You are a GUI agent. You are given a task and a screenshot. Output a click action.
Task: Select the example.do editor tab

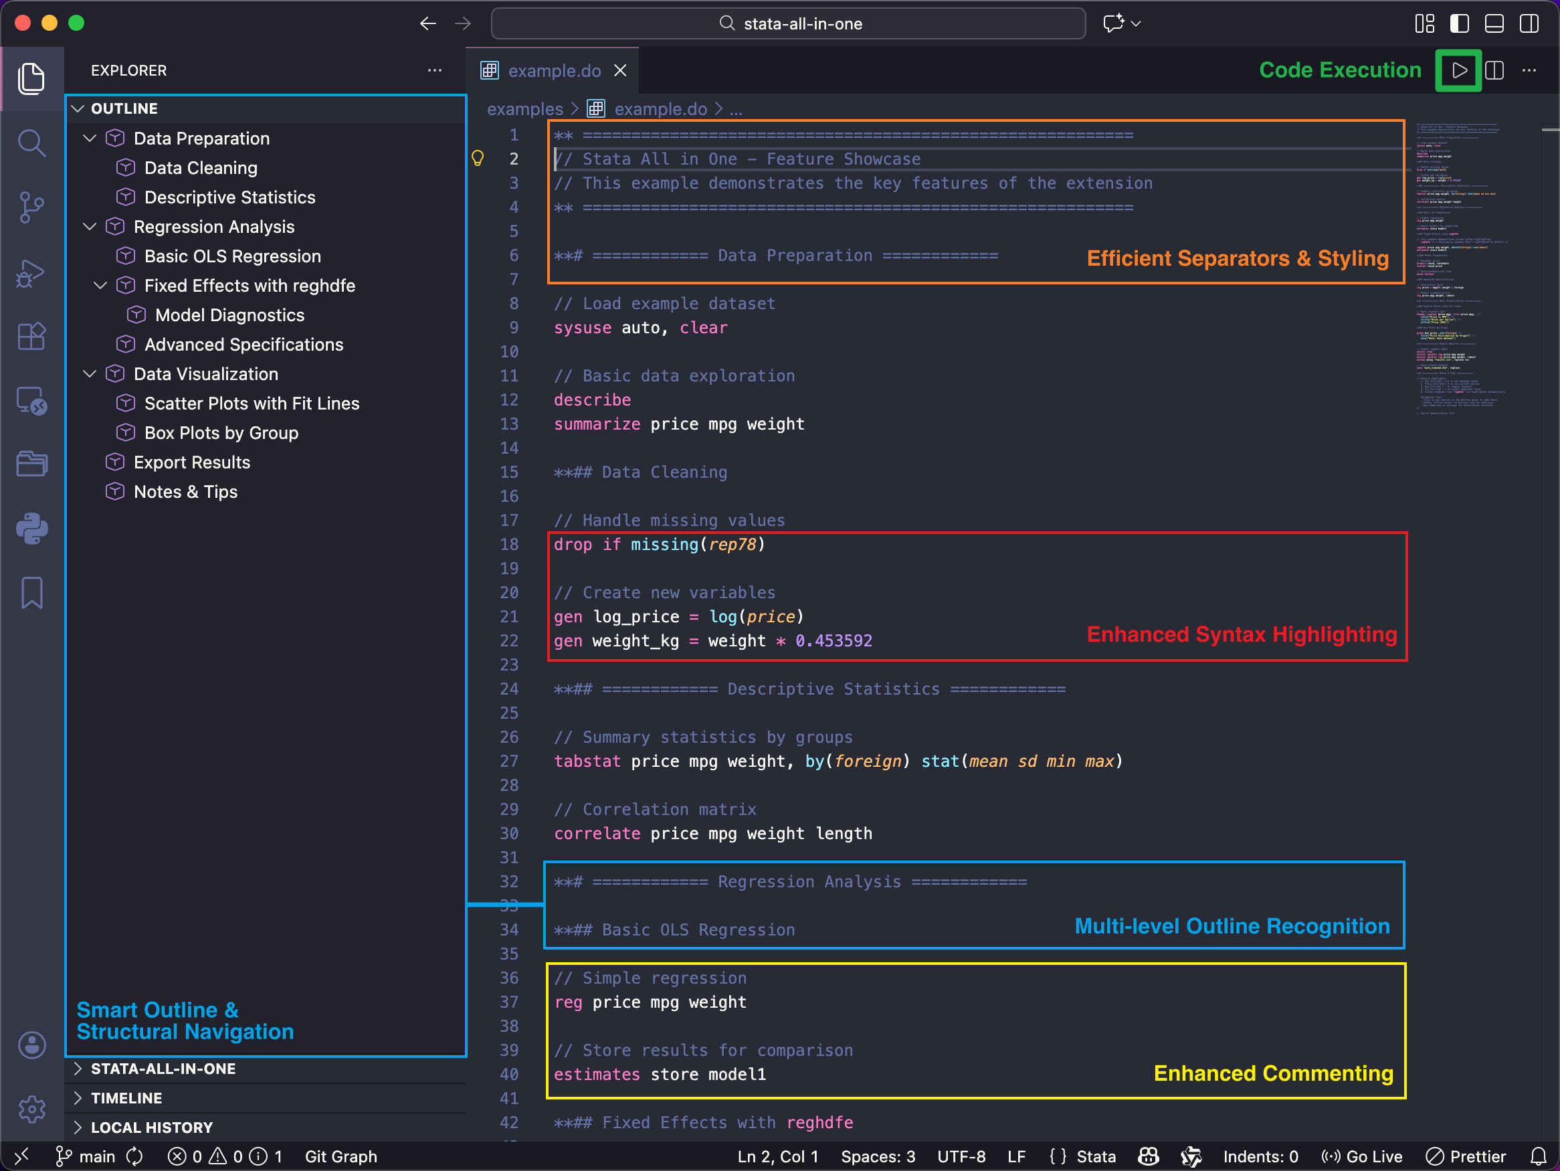pyautogui.click(x=555, y=70)
